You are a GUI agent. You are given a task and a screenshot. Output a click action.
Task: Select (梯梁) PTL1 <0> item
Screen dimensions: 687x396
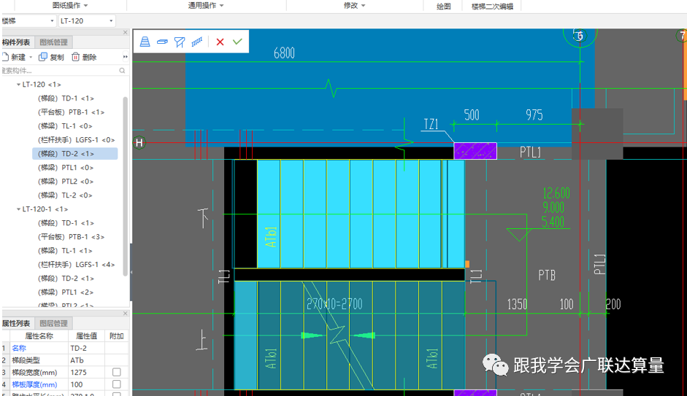(x=66, y=168)
